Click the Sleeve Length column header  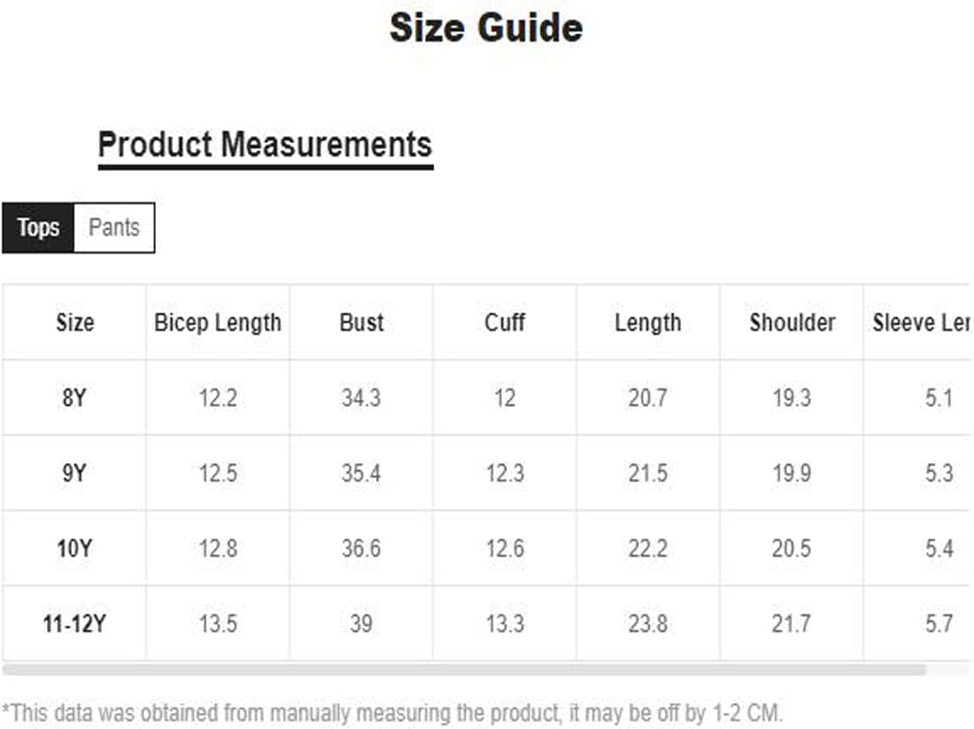point(921,323)
